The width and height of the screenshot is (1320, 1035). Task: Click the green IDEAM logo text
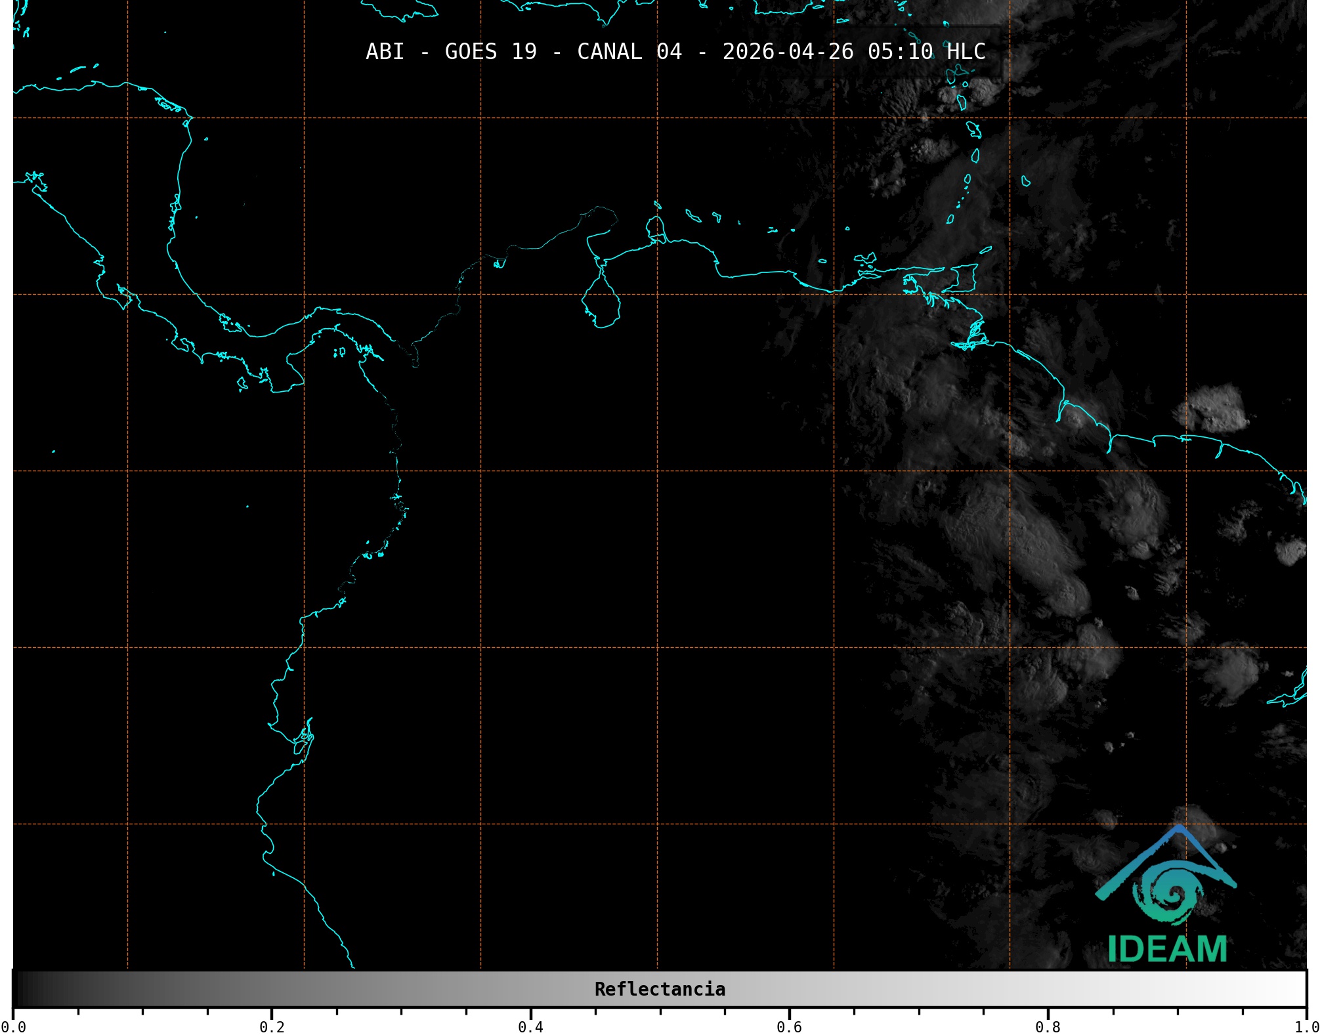point(1167,949)
